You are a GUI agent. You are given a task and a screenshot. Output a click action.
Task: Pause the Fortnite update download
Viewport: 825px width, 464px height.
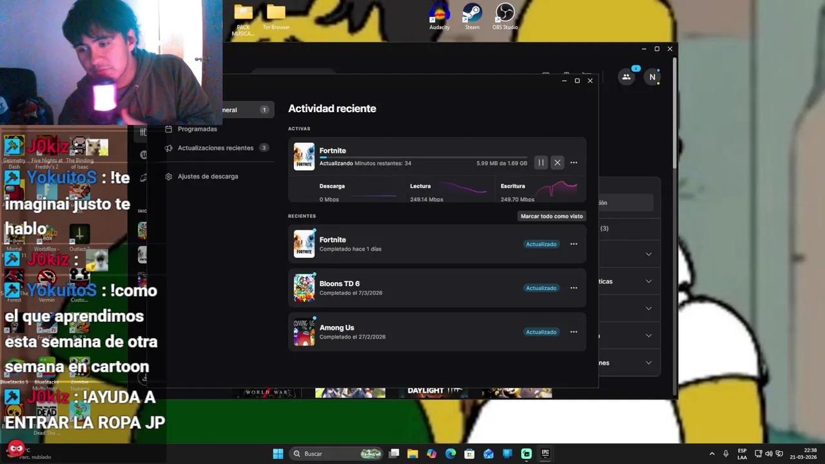coord(541,163)
